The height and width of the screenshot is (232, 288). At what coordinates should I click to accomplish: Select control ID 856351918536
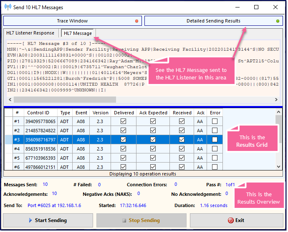(x=40, y=149)
